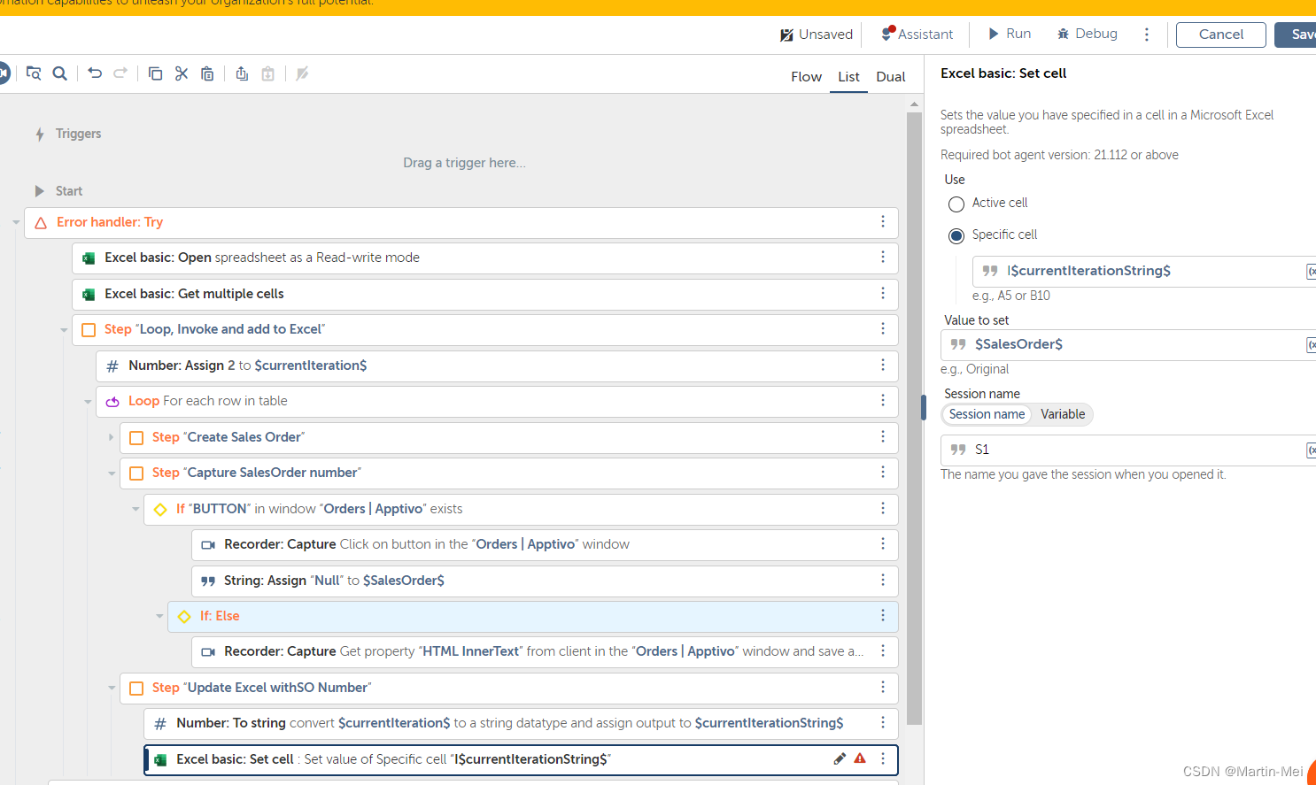Edit the specific cell address field

(x=1142, y=272)
